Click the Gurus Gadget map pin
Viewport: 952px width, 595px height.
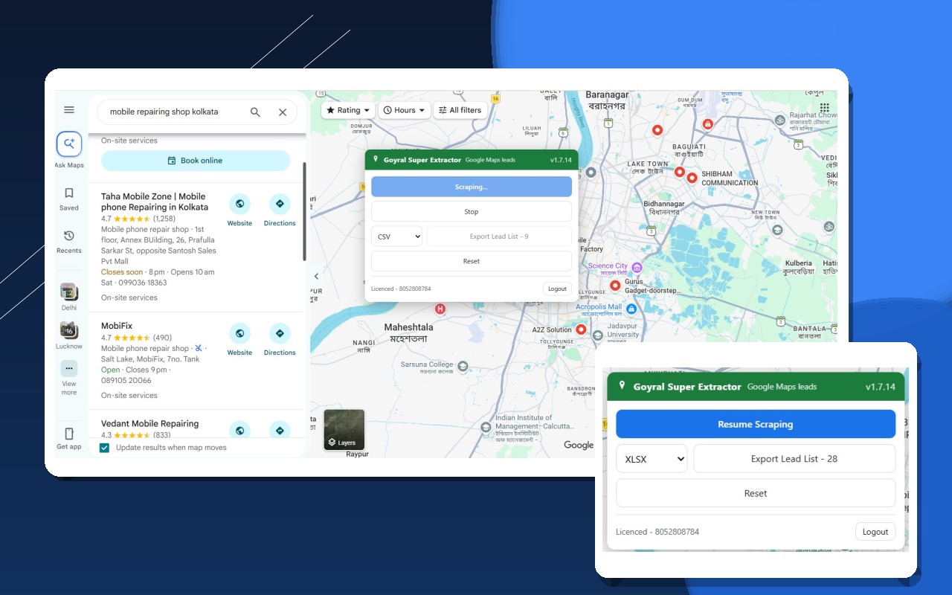(615, 286)
